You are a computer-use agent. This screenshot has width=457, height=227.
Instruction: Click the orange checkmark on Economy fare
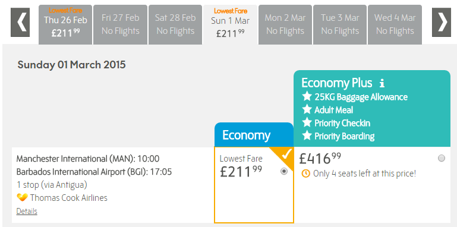(286, 154)
